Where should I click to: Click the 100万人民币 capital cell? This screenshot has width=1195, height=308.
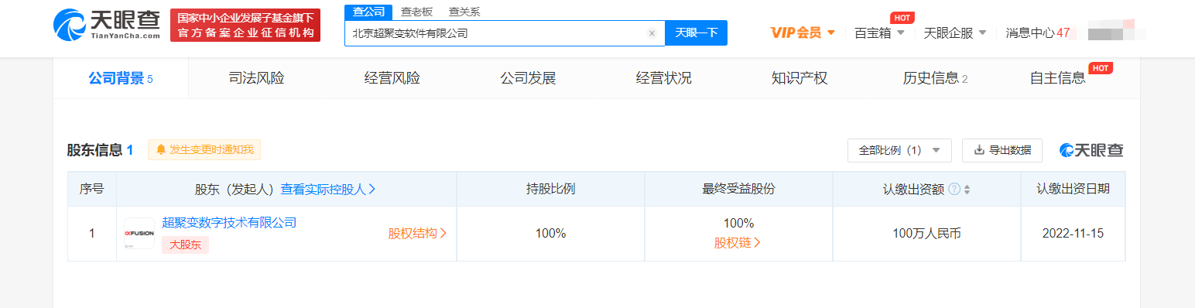coord(926,233)
